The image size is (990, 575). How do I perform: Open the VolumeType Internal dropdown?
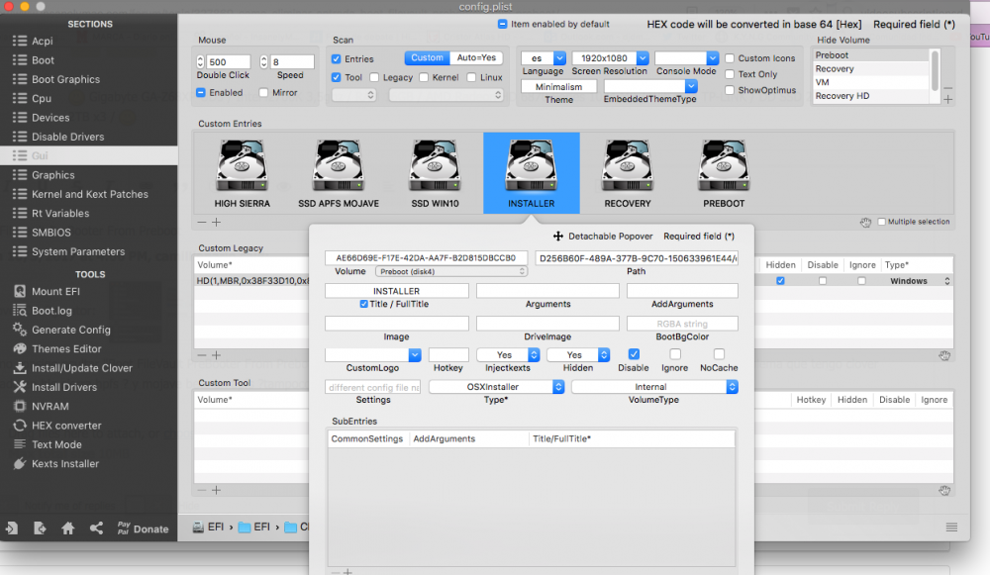(x=654, y=387)
